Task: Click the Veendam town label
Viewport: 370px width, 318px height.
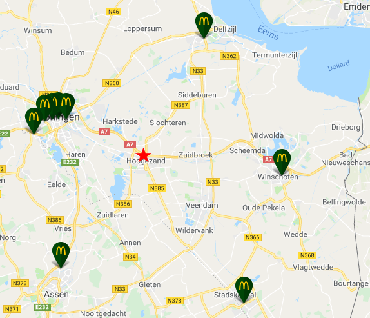Action: click(202, 205)
